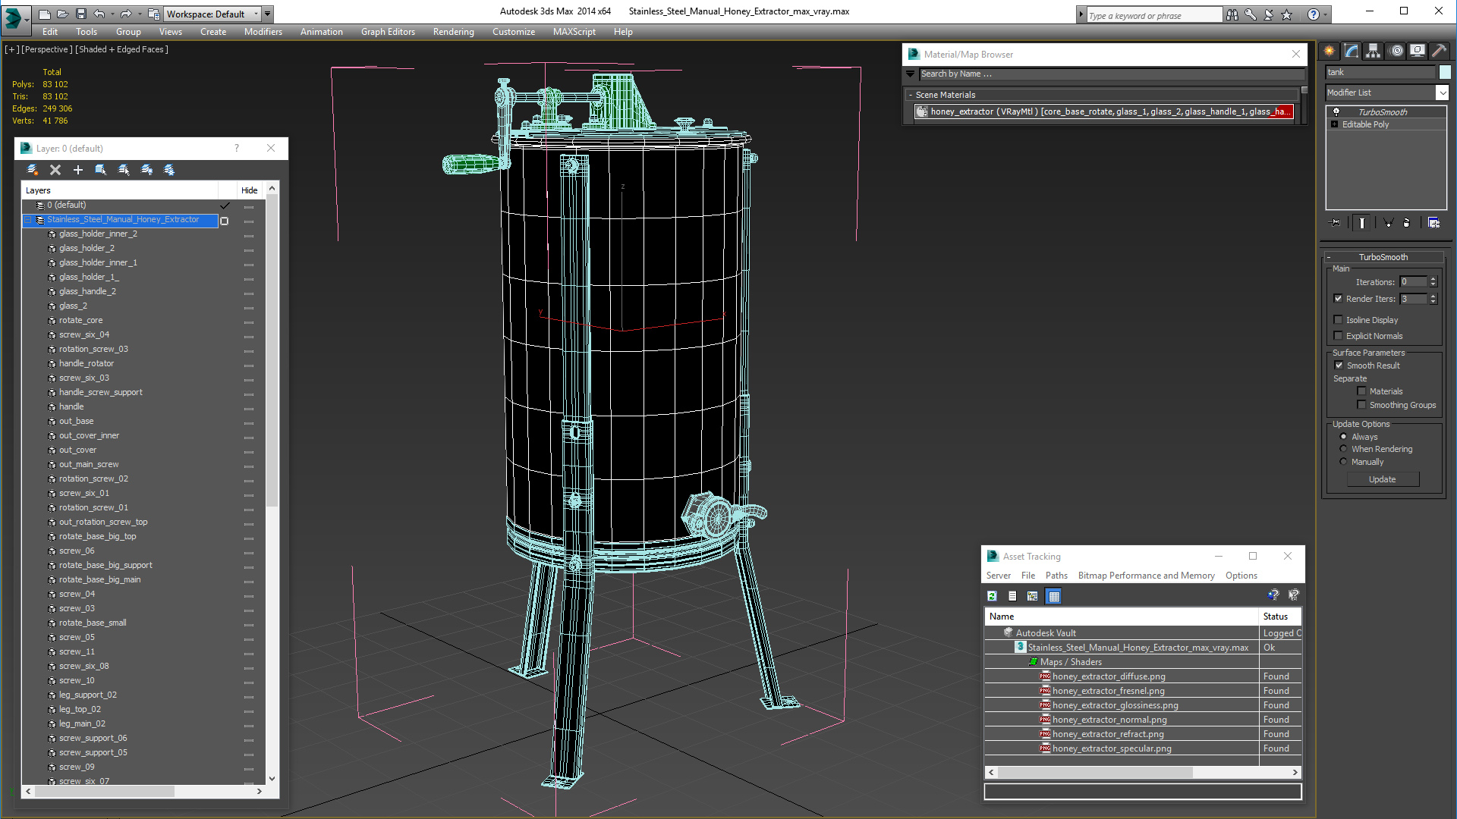The width and height of the screenshot is (1457, 819).
Task: Open the MAXScript menu
Action: pos(574,32)
